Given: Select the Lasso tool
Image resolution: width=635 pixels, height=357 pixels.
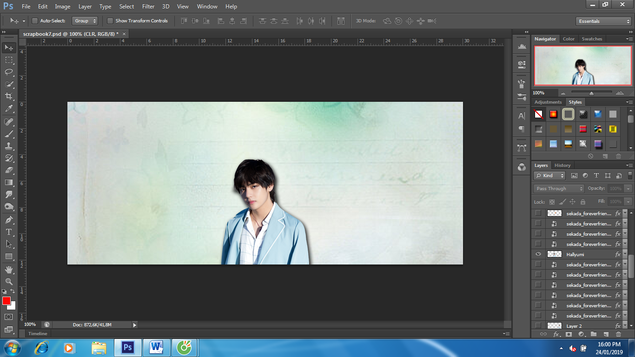Looking at the screenshot, I should pyautogui.click(x=9, y=72).
